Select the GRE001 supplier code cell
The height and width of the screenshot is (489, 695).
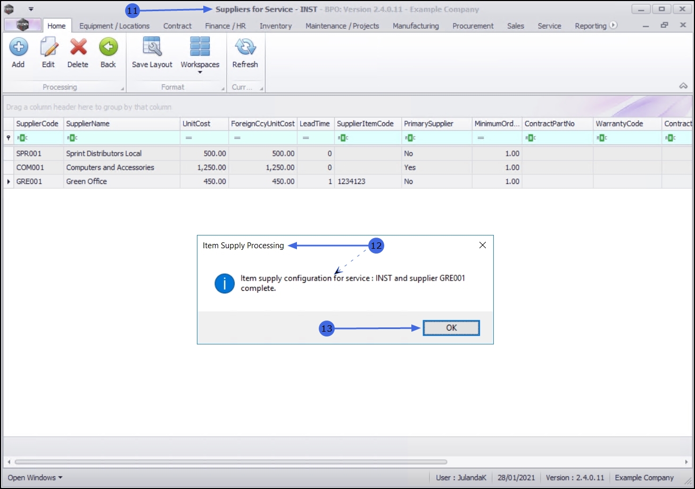[38, 181]
